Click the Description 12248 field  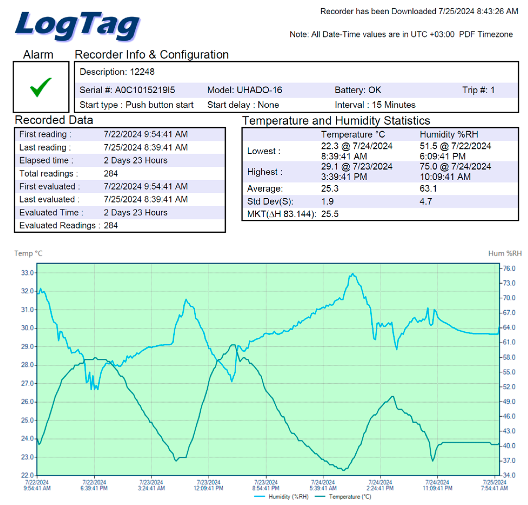point(117,72)
